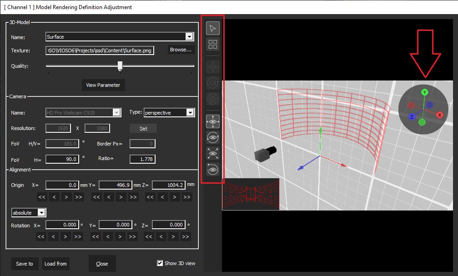Click the bottom eye reset-view icon
Screen dimensions: 458x276
213,169
